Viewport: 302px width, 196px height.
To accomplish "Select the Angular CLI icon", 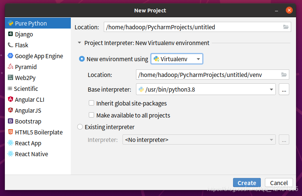I will [10, 100].
